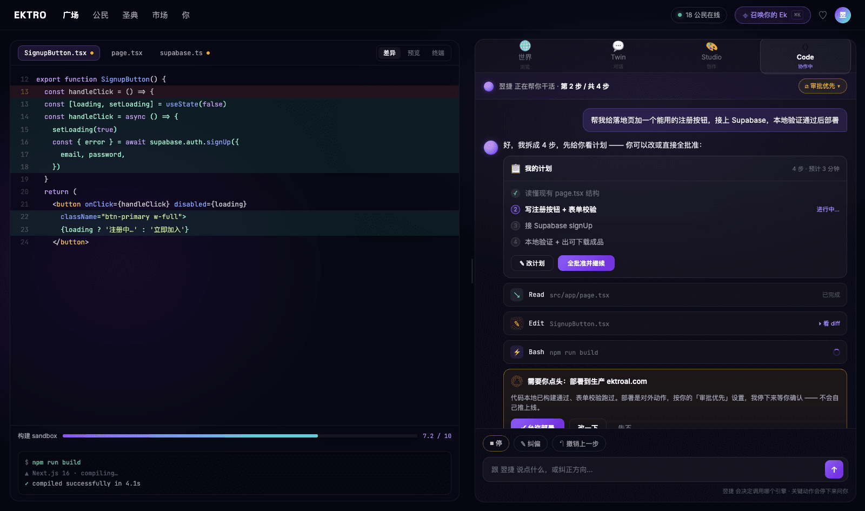Click the unsaved dot on supabase.ts tab
This screenshot has width=865, height=511.
(x=208, y=53)
